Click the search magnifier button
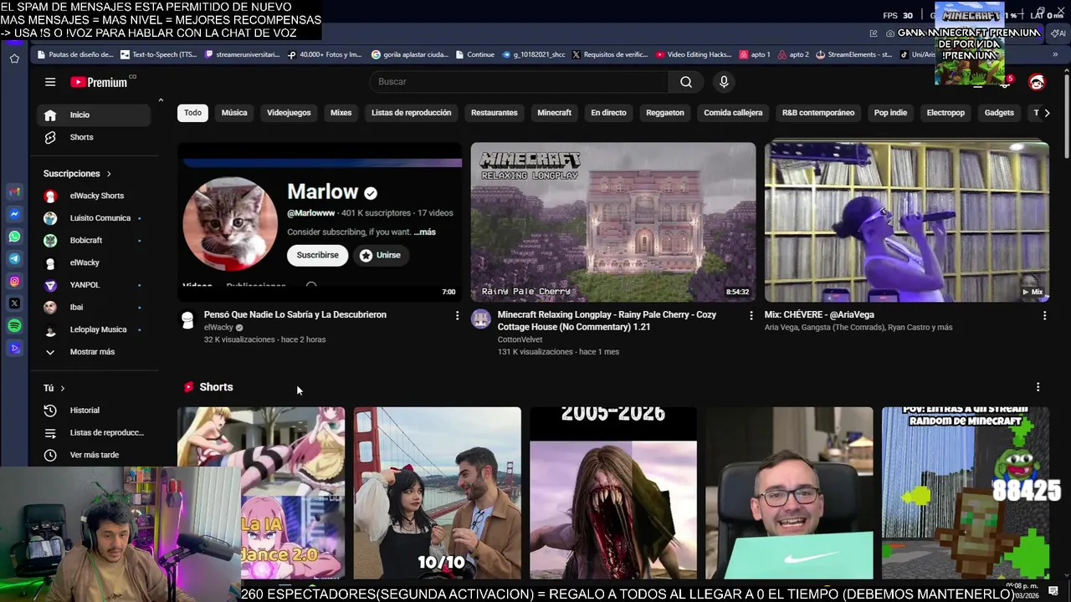 pyautogui.click(x=686, y=82)
